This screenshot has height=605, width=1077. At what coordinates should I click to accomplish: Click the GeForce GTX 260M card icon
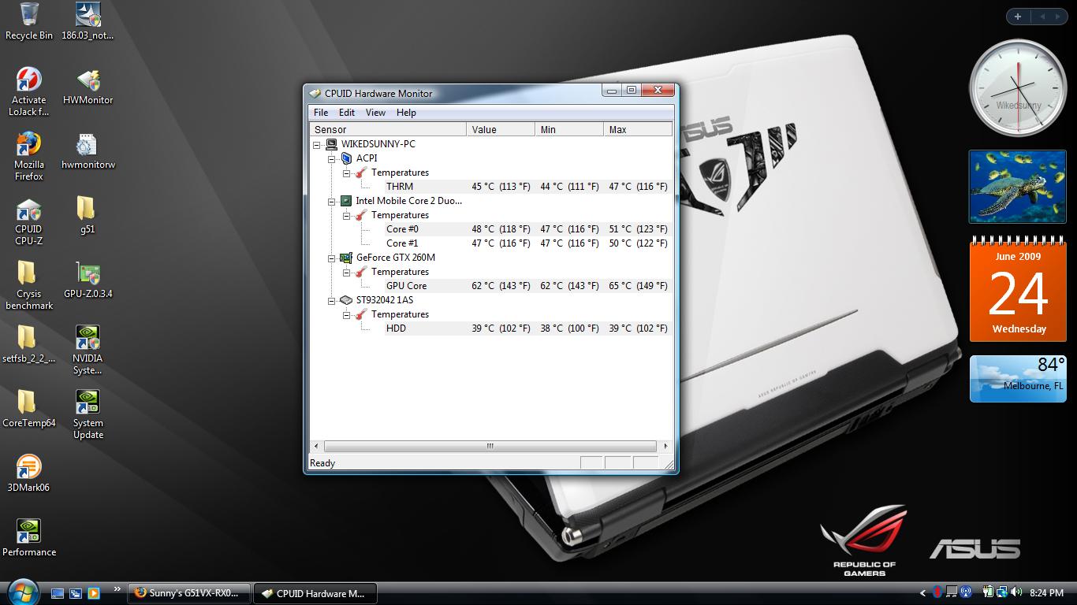pyautogui.click(x=346, y=258)
